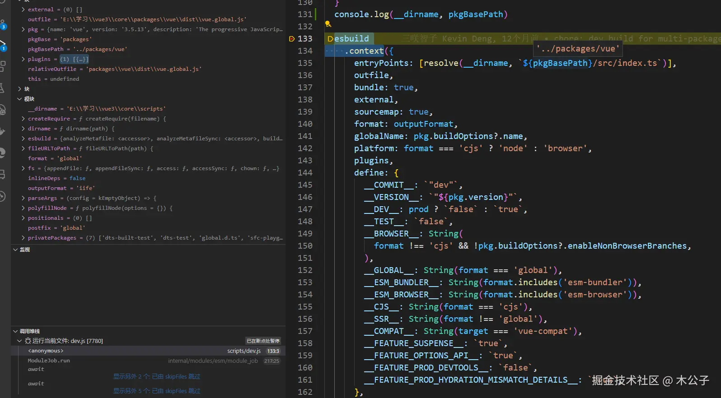
Task: Select the <anonymous> stack frame
Action: 148,351
